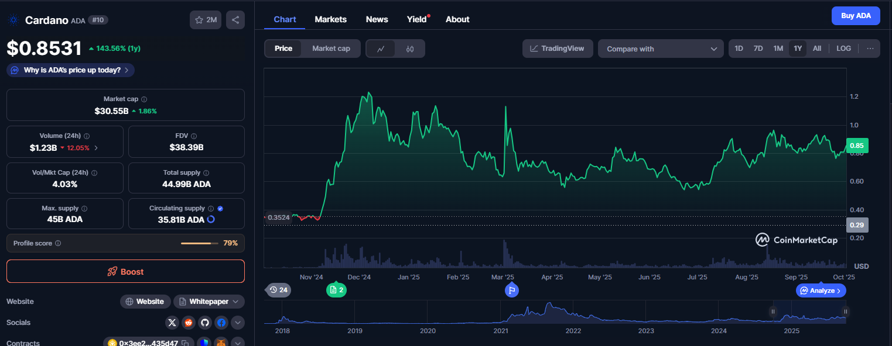This screenshot has width=892, height=346.
Task: Expand more Socials links chevron
Action: 237,323
